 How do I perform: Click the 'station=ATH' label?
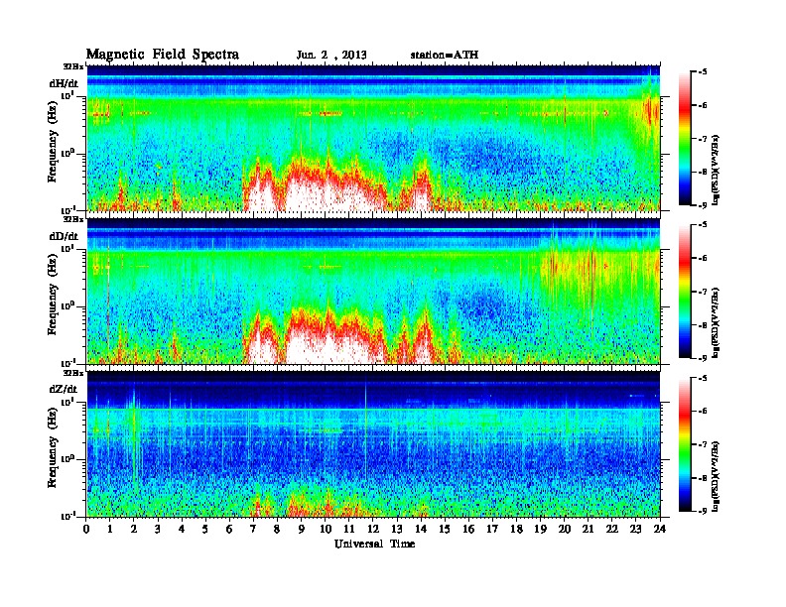445,55
